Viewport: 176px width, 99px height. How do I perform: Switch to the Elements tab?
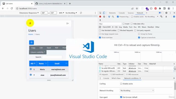[112, 13]
